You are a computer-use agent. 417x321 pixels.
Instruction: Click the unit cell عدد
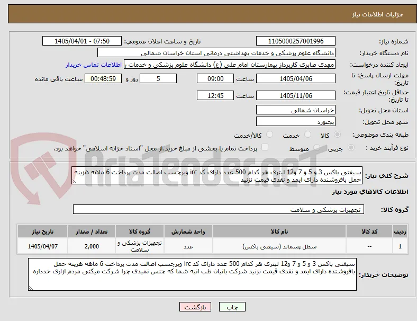coord(188,246)
